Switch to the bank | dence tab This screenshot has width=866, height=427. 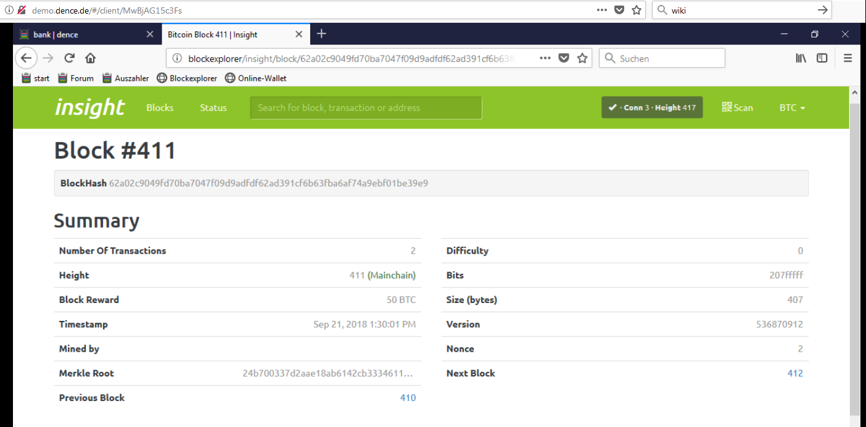[87, 35]
